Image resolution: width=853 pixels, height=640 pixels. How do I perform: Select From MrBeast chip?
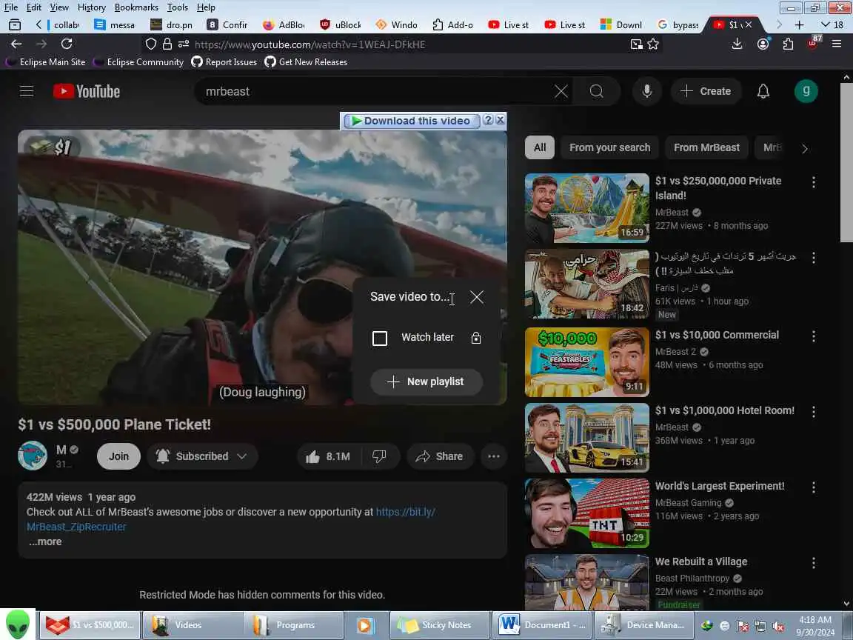(706, 147)
